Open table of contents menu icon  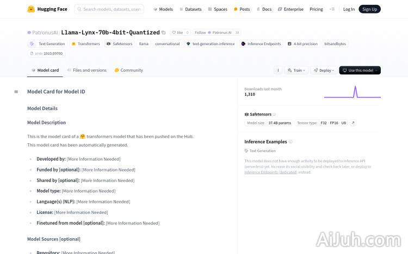16,92
